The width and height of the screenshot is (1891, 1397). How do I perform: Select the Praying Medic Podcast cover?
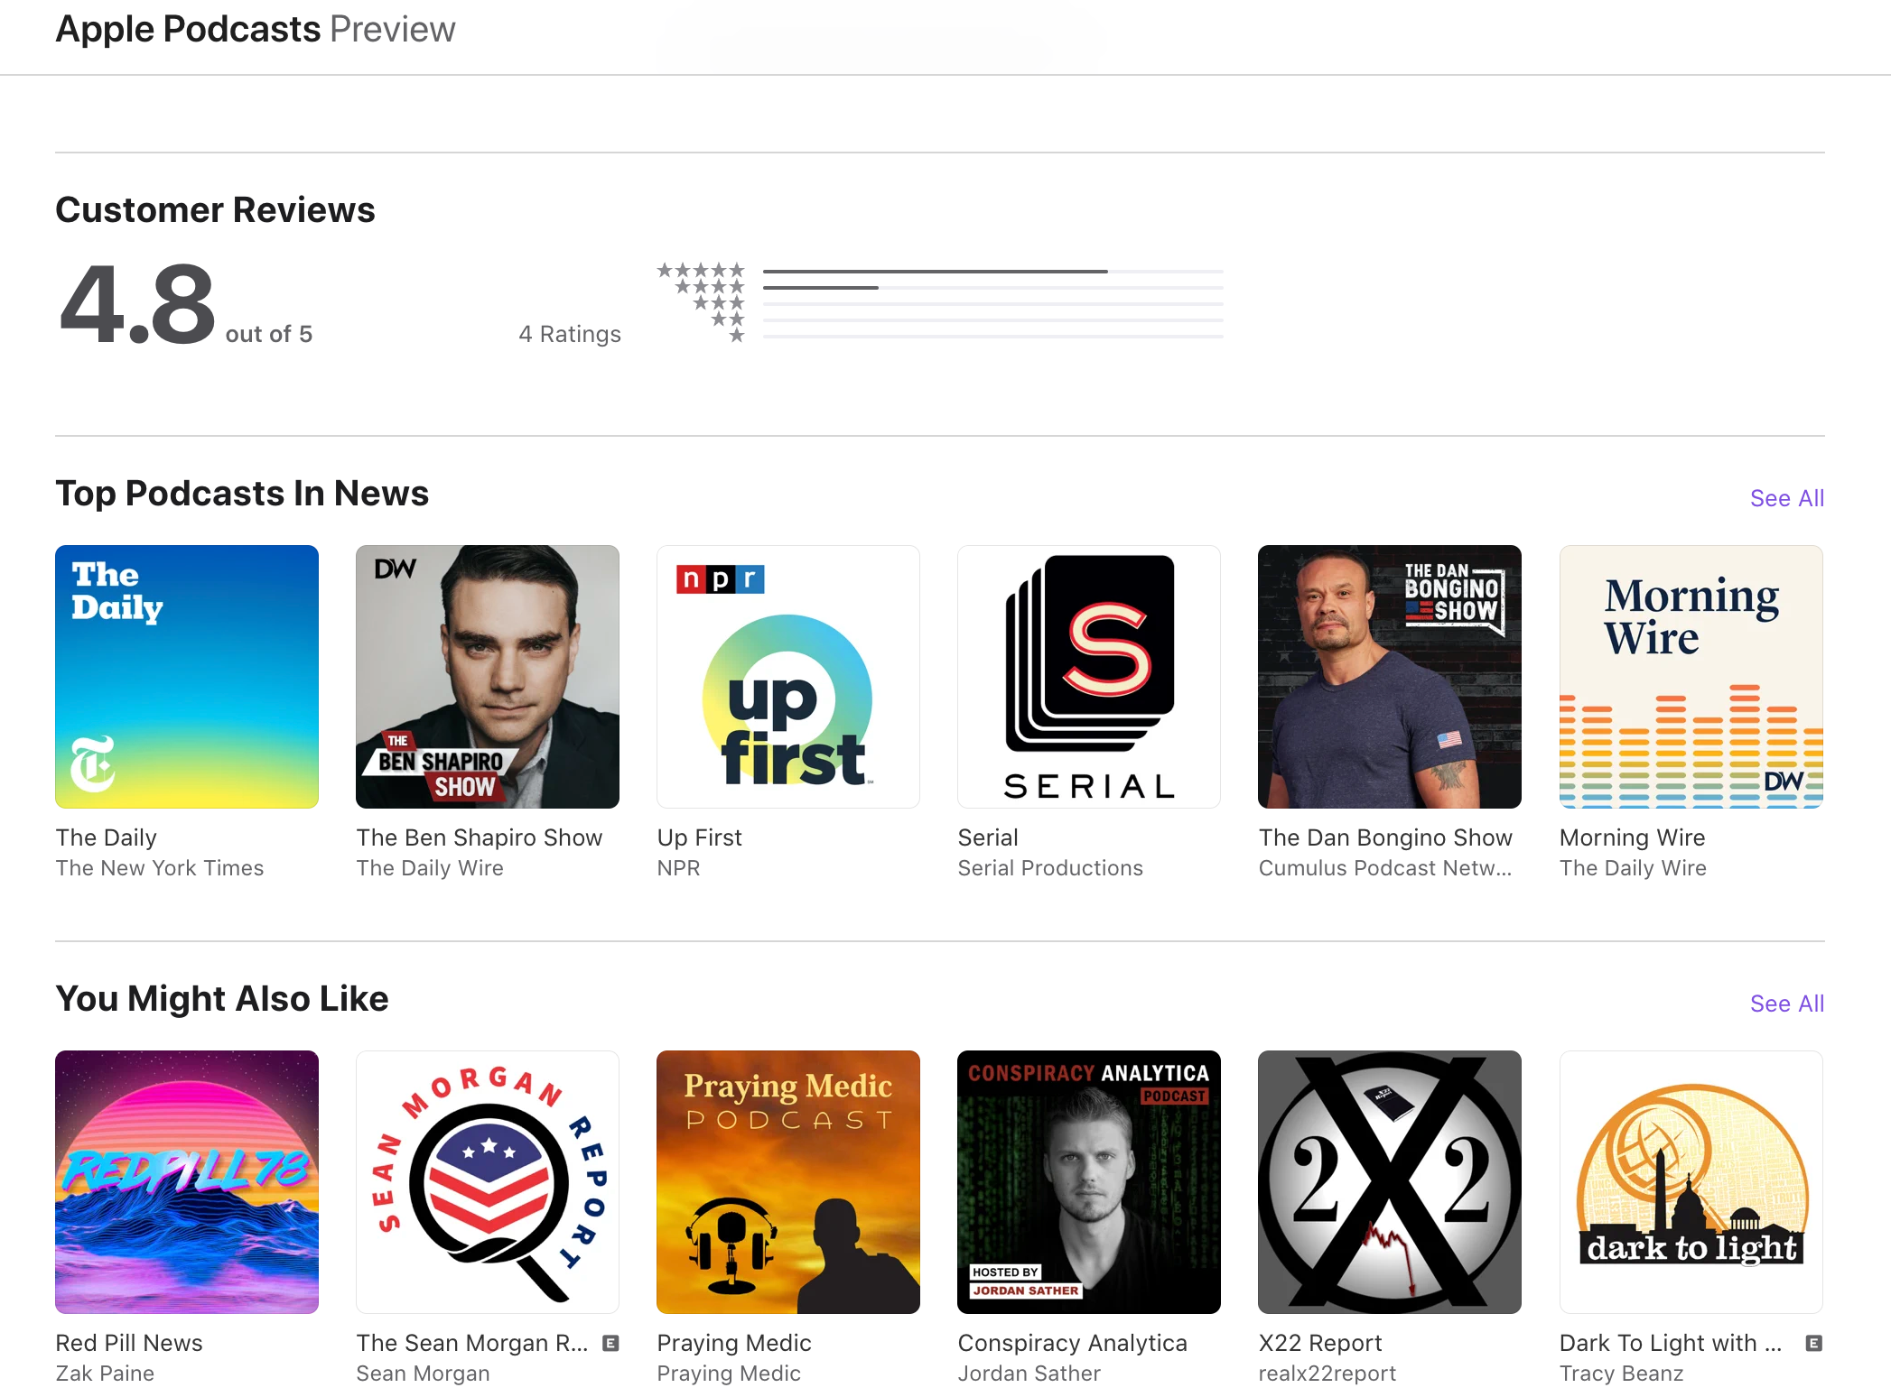tap(788, 1182)
